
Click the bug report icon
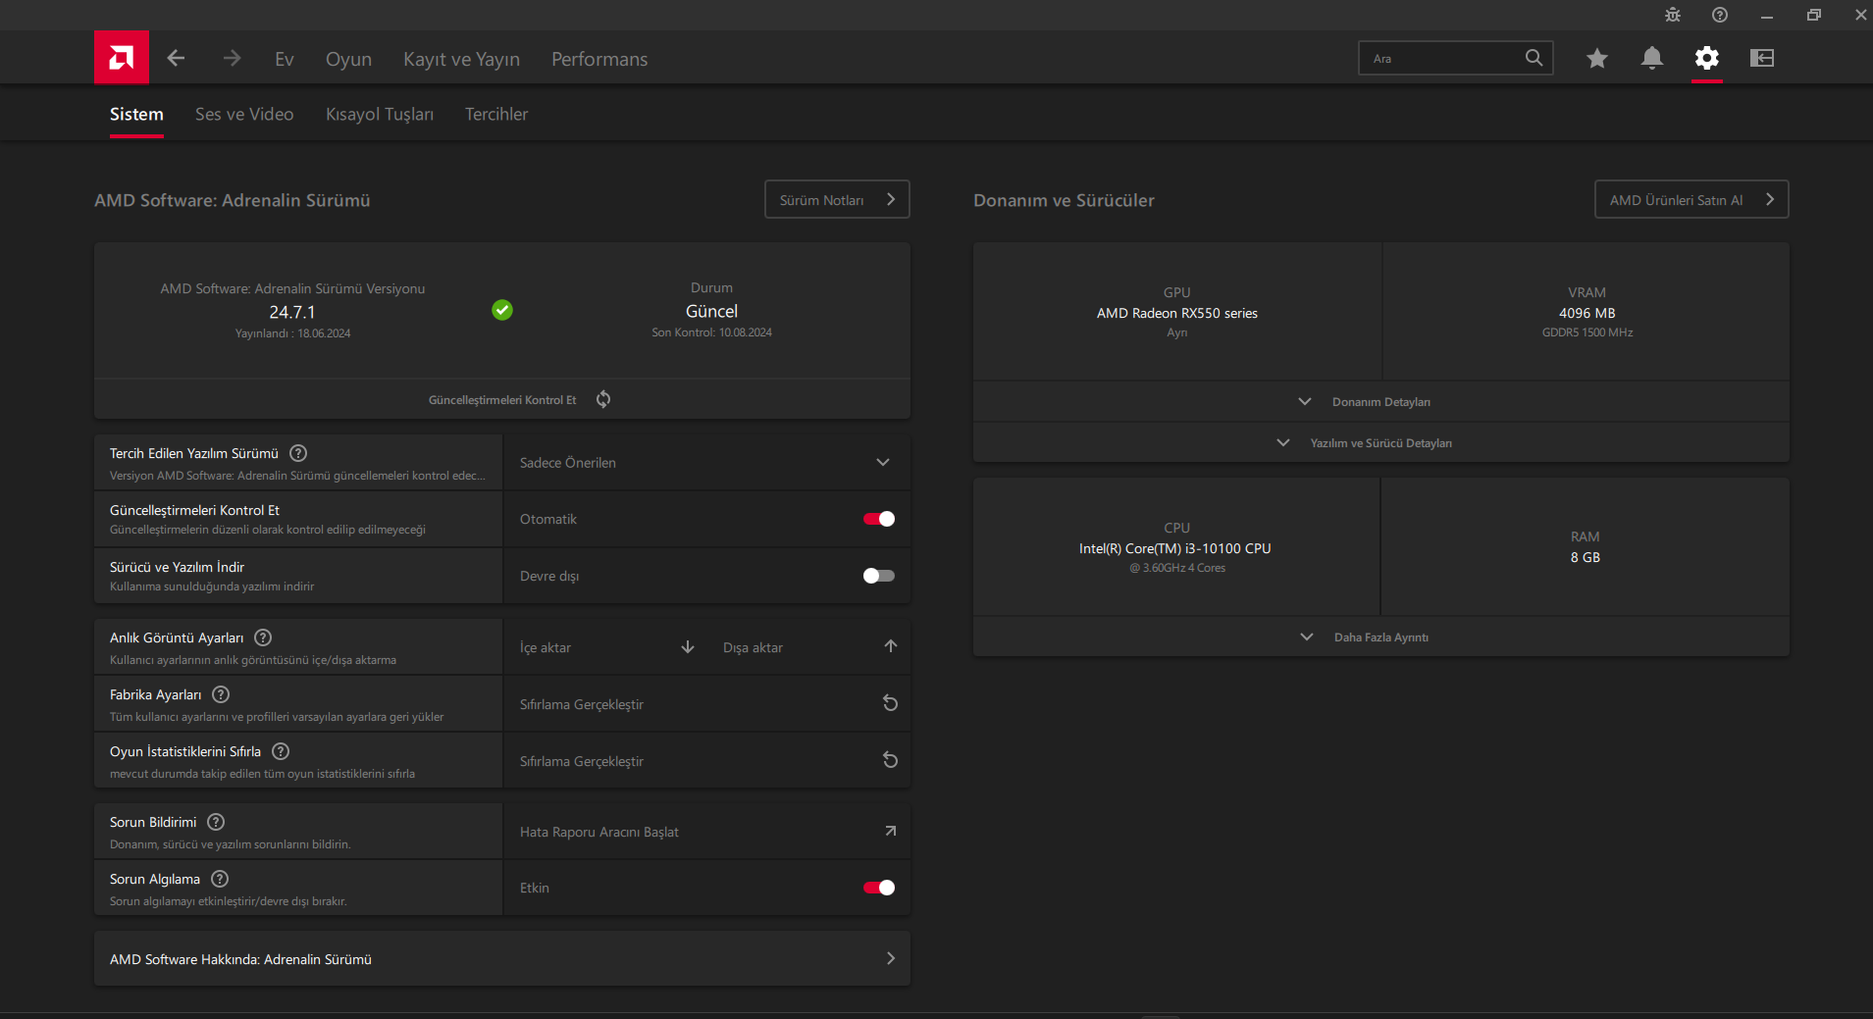1672,15
